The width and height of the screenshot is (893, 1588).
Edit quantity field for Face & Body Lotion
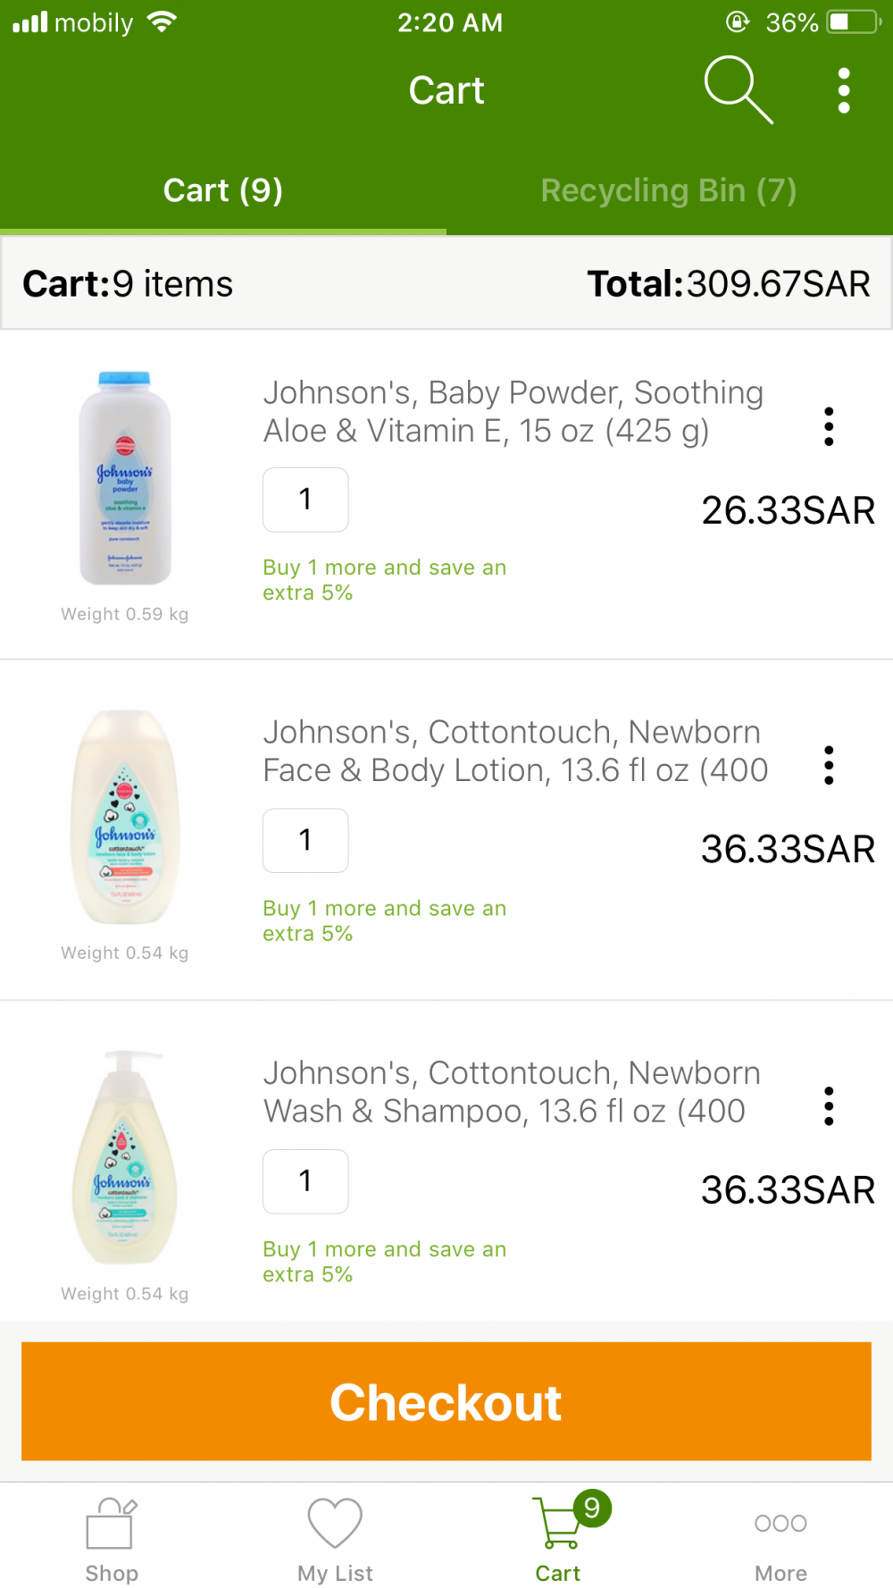pos(305,840)
